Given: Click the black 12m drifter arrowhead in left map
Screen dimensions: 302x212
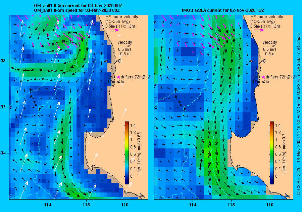Looking at the screenshot, I should [118, 82].
